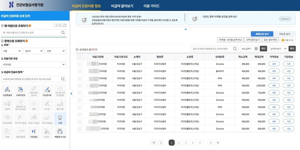Open the 10개씩 보기 page size dropdown
300x150 pixels.
278,48
